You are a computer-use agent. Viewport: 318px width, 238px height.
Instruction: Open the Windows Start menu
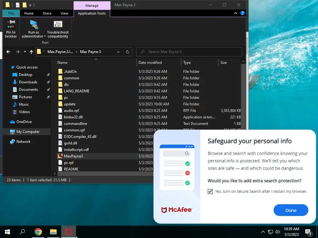coord(7,232)
